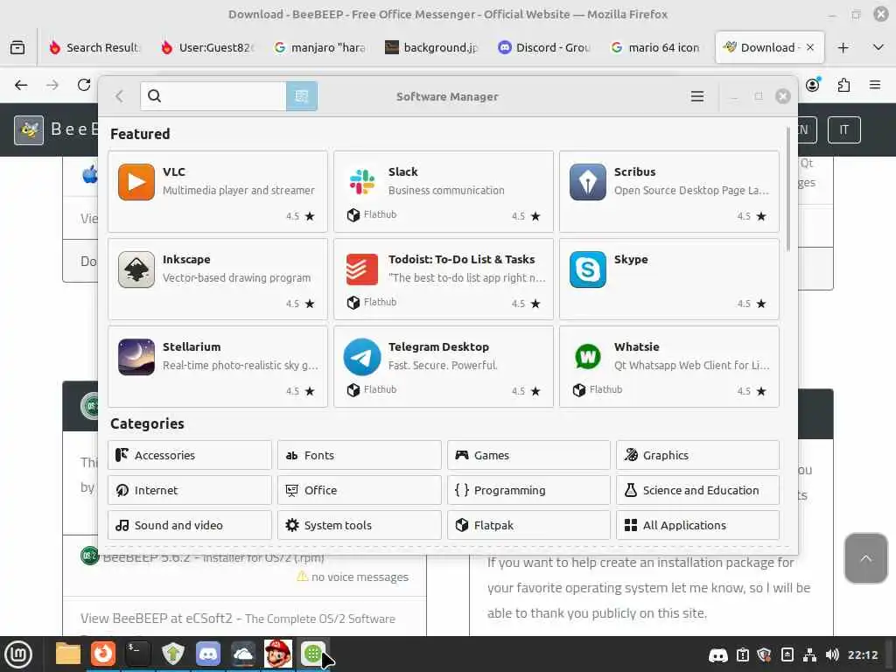The image size is (896, 672).
Task: Toggle the search-in-descriptions button beside search field
Action: coord(302,96)
